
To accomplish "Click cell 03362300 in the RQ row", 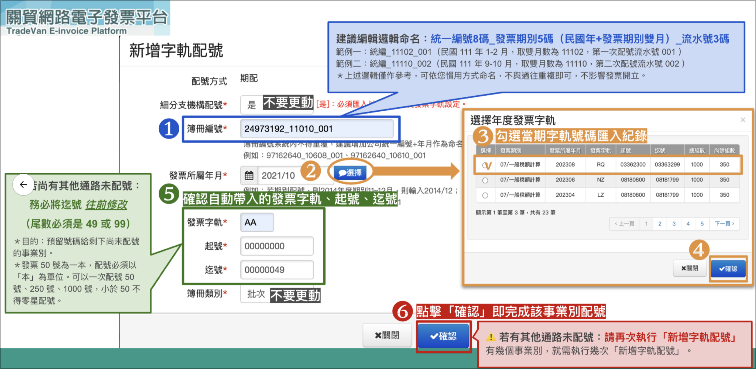I will tap(633, 164).
